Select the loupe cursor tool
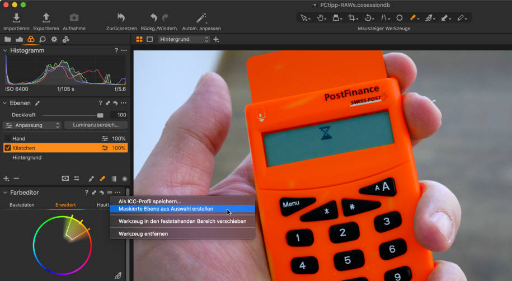The width and height of the screenshot is (512, 281). [x=336, y=18]
